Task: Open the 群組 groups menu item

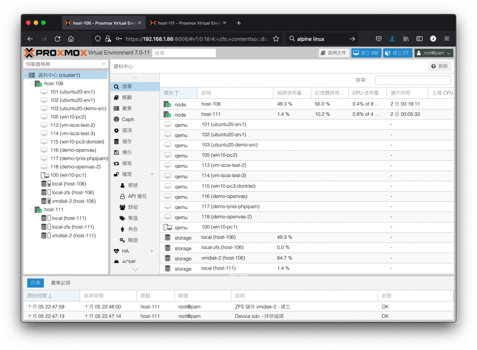Action: click(135, 207)
